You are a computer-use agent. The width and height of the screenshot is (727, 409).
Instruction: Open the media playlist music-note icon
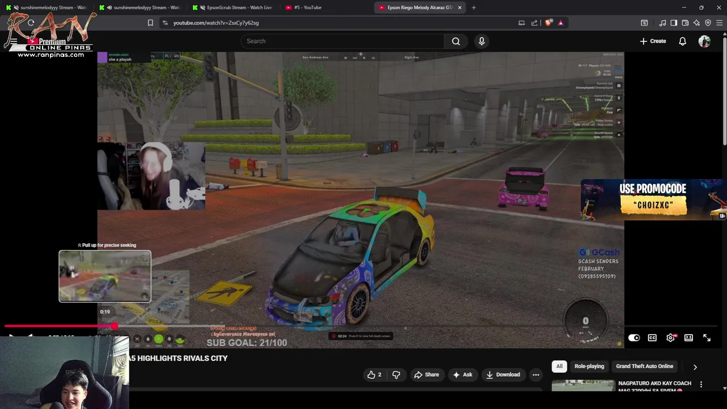click(662, 23)
